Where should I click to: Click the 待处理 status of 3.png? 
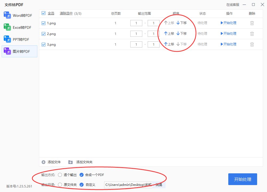pyautogui.click(x=202, y=44)
